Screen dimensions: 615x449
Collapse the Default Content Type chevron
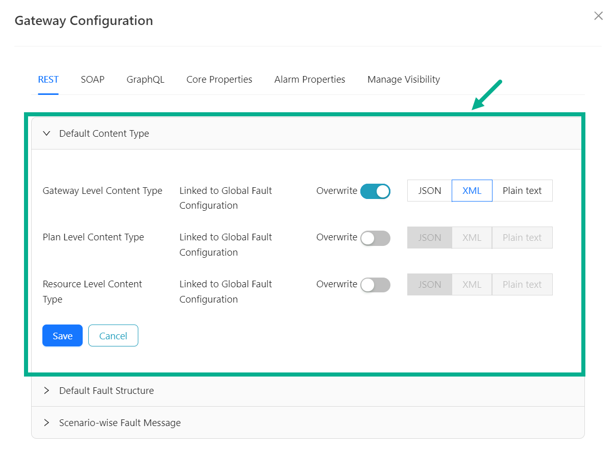47,134
